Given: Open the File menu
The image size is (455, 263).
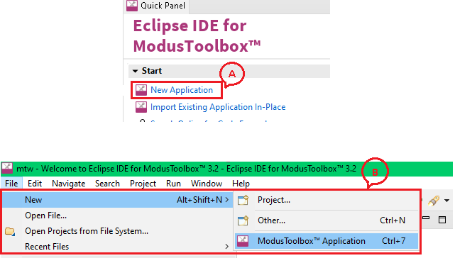Looking at the screenshot, I should click(x=11, y=184).
